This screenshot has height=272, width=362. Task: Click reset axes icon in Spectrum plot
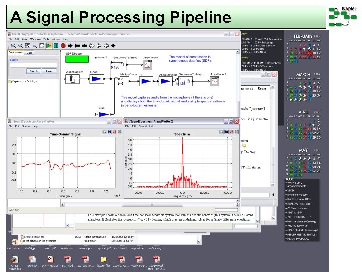226,132
